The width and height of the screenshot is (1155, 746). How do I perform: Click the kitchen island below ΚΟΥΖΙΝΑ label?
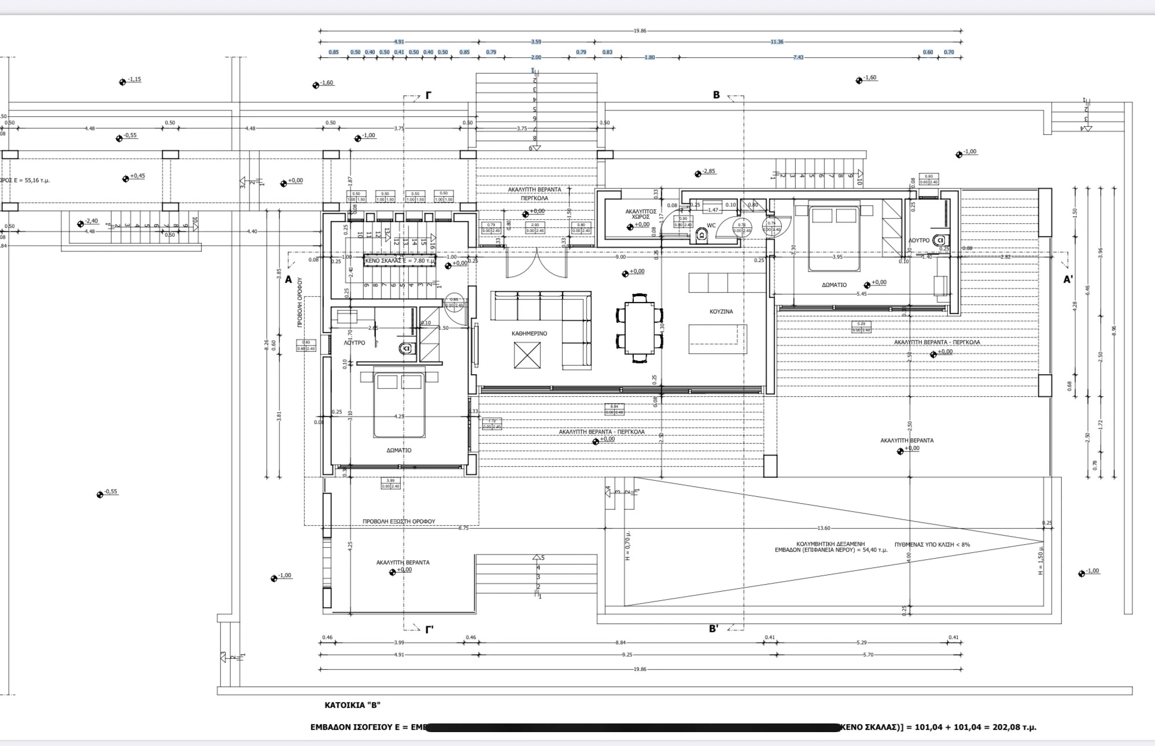pos(718,339)
